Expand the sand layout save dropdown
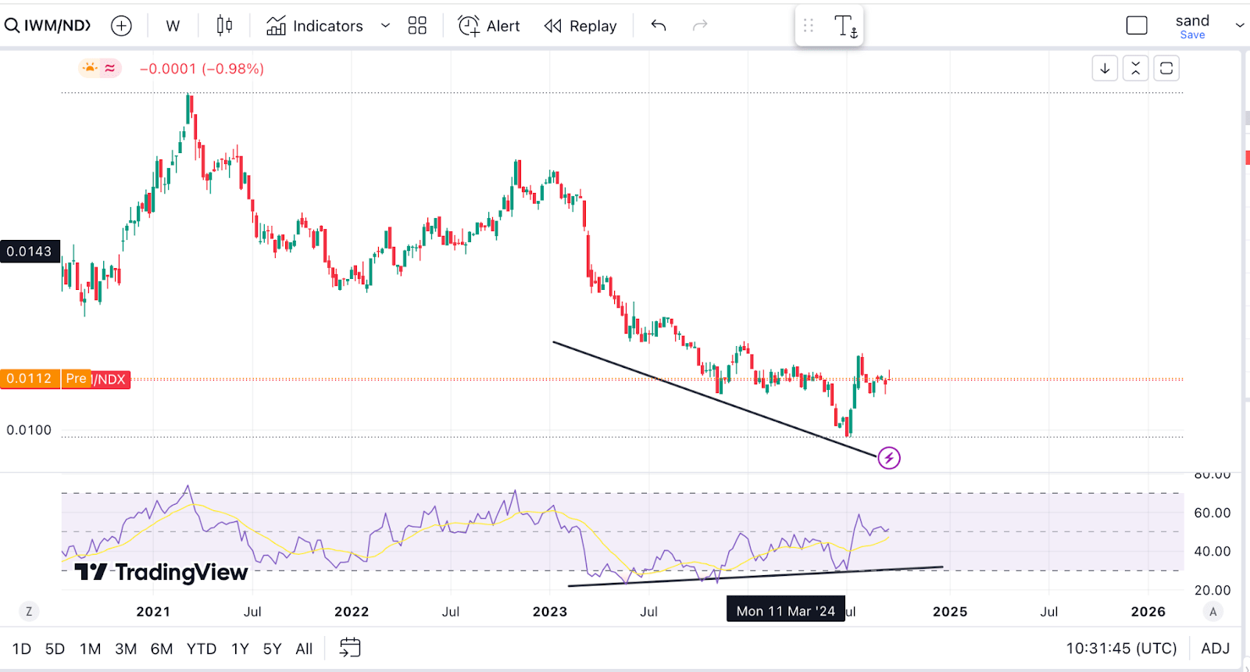The image size is (1250, 672). tap(1240, 26)
